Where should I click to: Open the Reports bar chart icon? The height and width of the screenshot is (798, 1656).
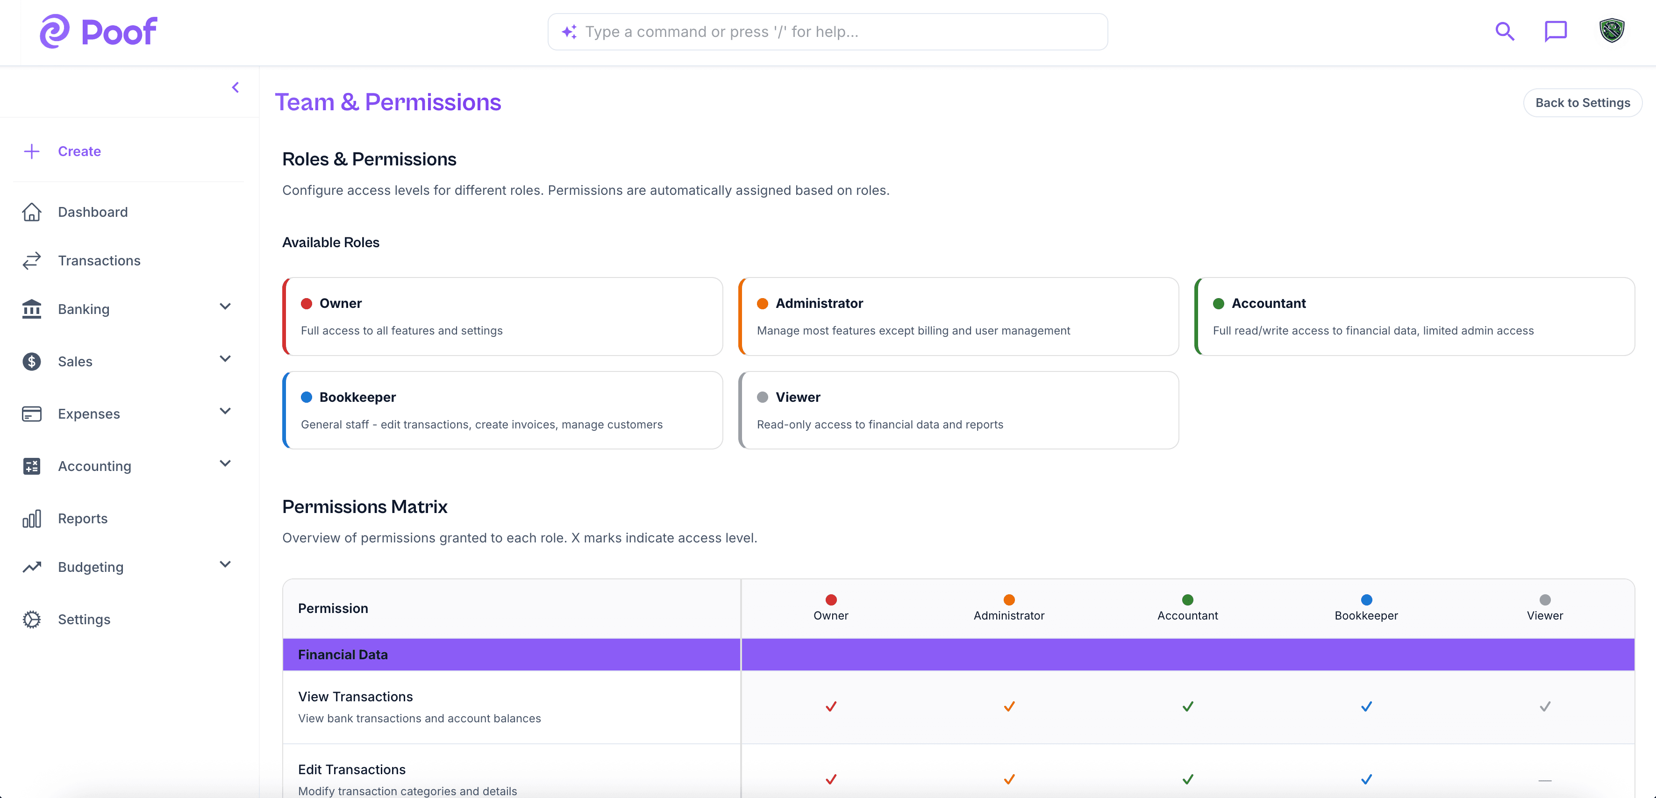pos(32,518)
